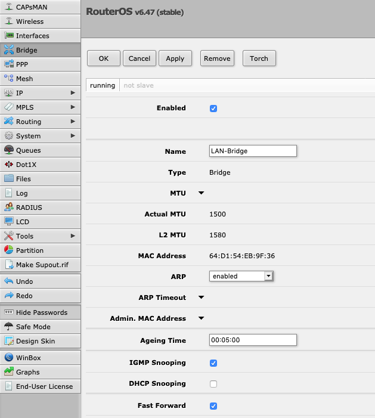Untick the Fast Forward checkbox
The height and width of the screenshot is (418, 375).
[x=213, y=405]
